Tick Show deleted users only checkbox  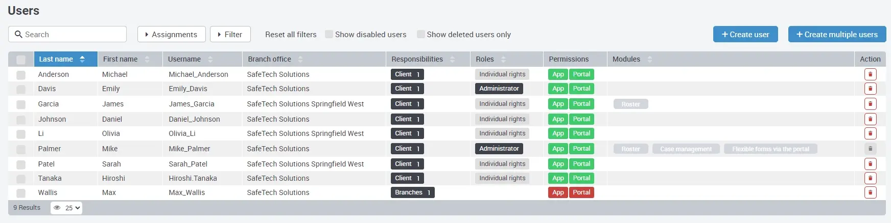(x=421, y=35)
